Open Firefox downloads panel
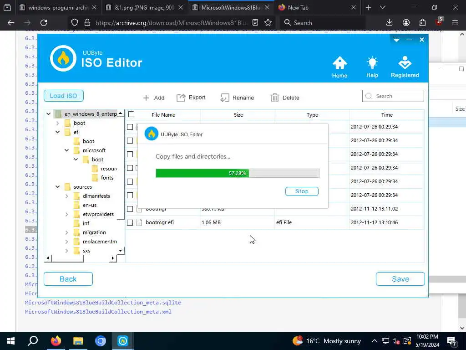This screenshot has height=350, width=466. pos(390,23)
